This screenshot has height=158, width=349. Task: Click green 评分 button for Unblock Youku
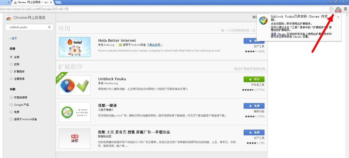click(x=254, y=79)
